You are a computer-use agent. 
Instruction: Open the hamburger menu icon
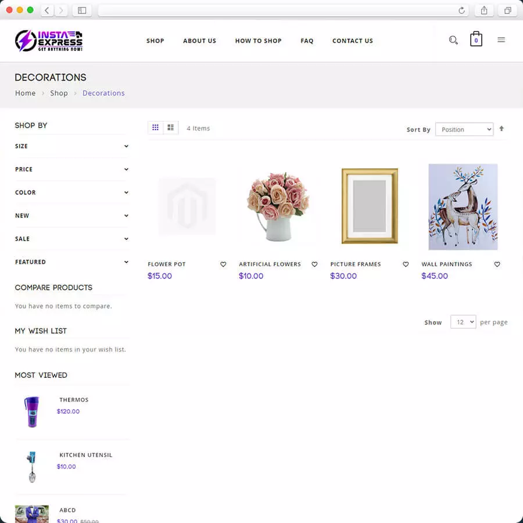[x=501, y=40]
